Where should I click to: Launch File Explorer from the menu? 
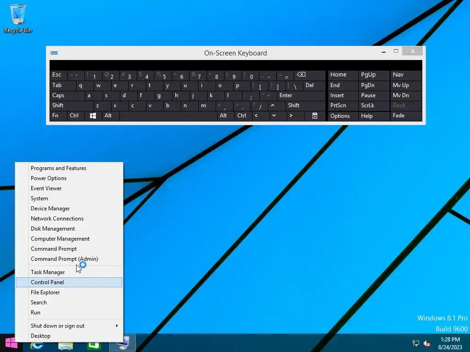tap(69, 292)
